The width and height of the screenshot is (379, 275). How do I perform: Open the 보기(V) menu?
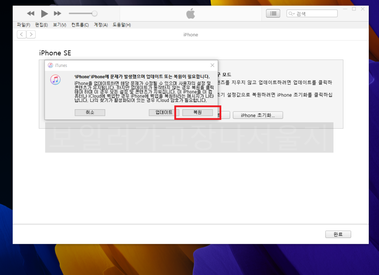coord(60,25)
